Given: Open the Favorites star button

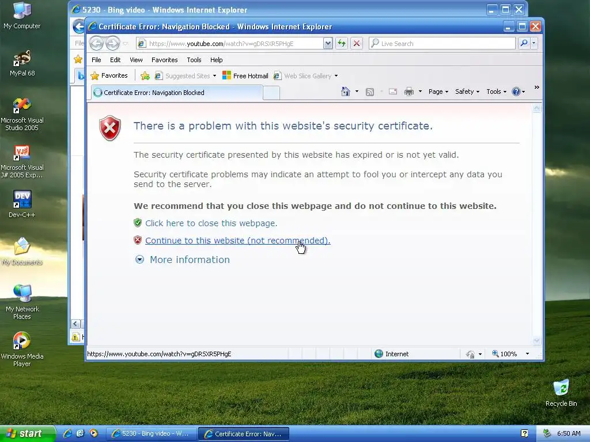Looking at the screenshot, I should point(109,75).
